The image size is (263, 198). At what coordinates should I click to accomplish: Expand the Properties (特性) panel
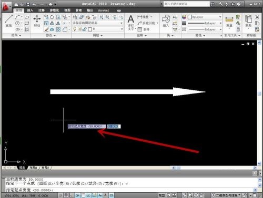200,36
